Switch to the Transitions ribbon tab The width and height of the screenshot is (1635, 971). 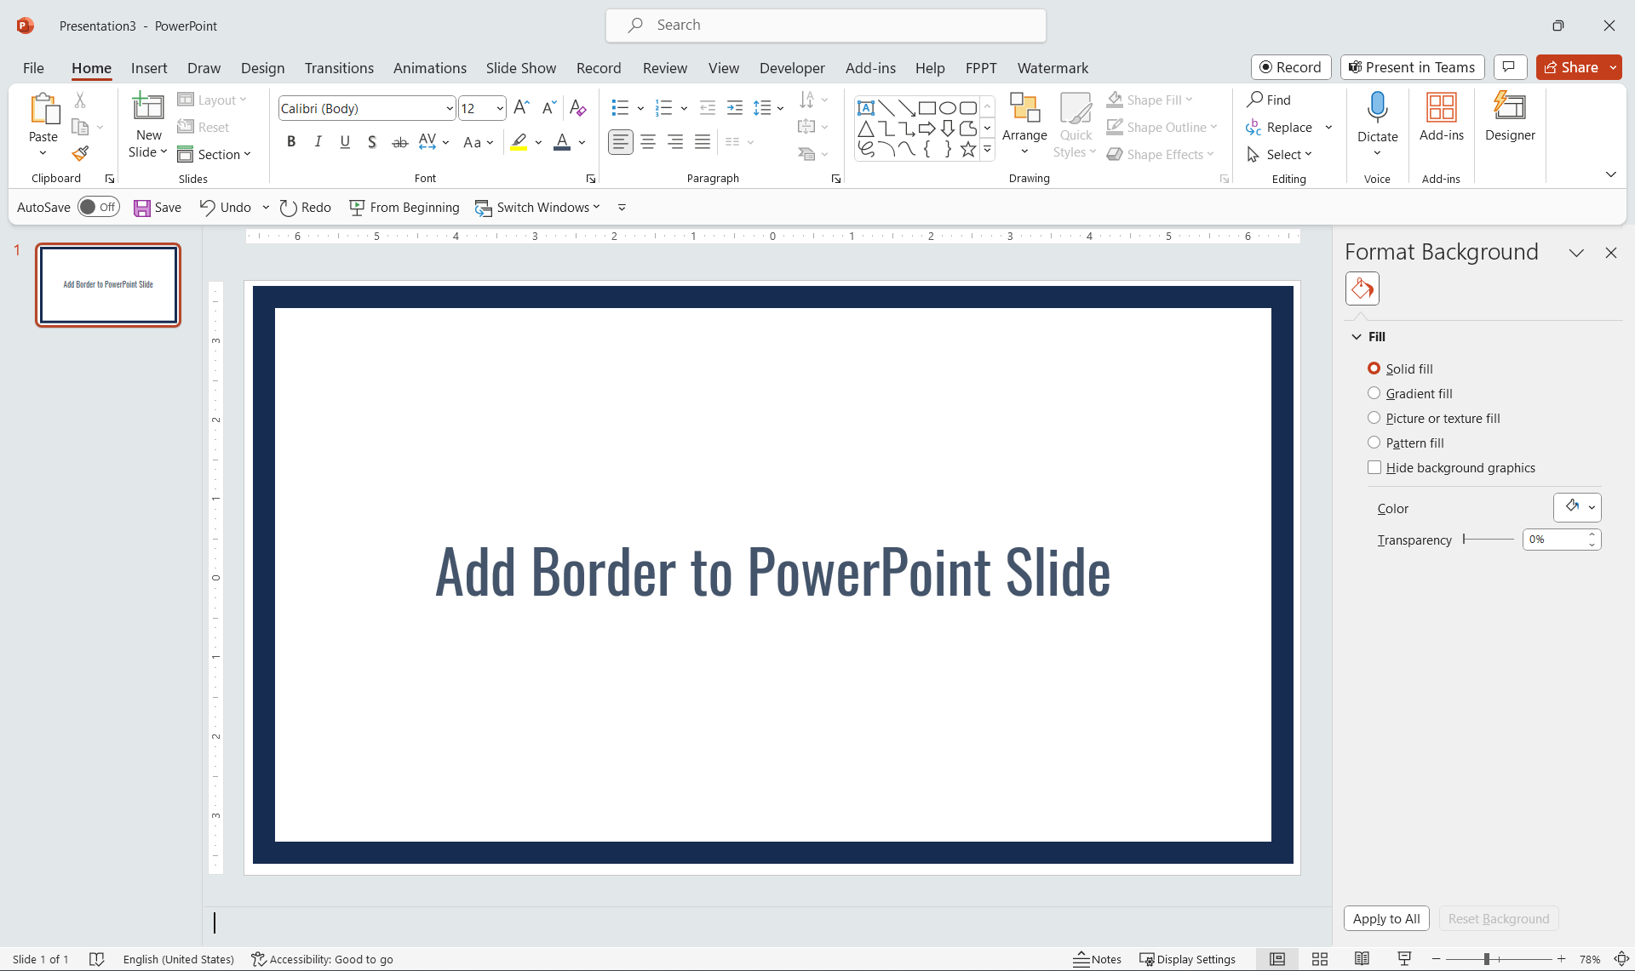pos(338,68)
